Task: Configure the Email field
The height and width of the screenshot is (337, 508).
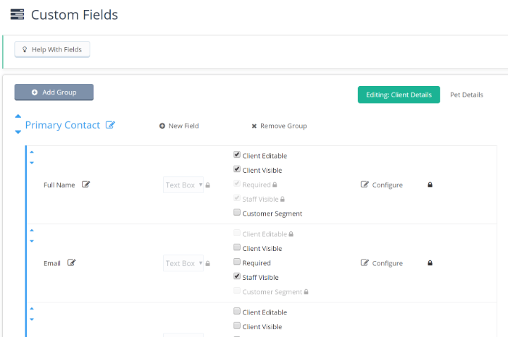Action: [x=382, y=263]
